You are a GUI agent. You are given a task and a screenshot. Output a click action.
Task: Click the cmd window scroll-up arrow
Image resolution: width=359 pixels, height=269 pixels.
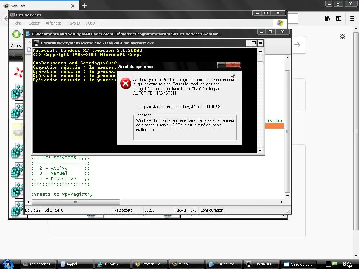(260, 51)
